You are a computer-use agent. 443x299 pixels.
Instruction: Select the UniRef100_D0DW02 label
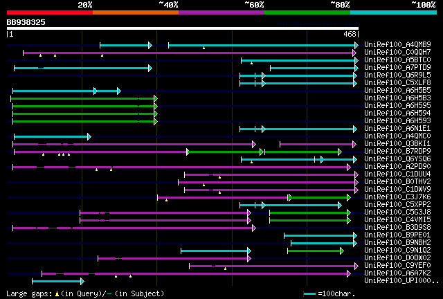coord(397,258)
